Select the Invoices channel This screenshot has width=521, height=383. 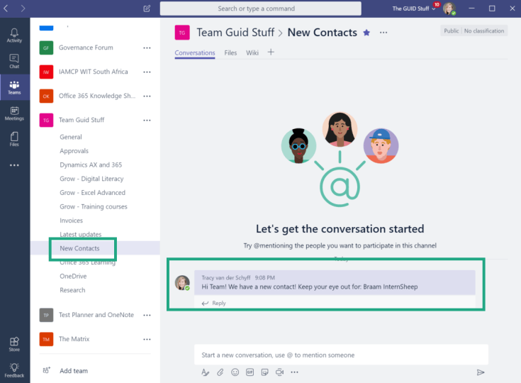pos(71,221)
